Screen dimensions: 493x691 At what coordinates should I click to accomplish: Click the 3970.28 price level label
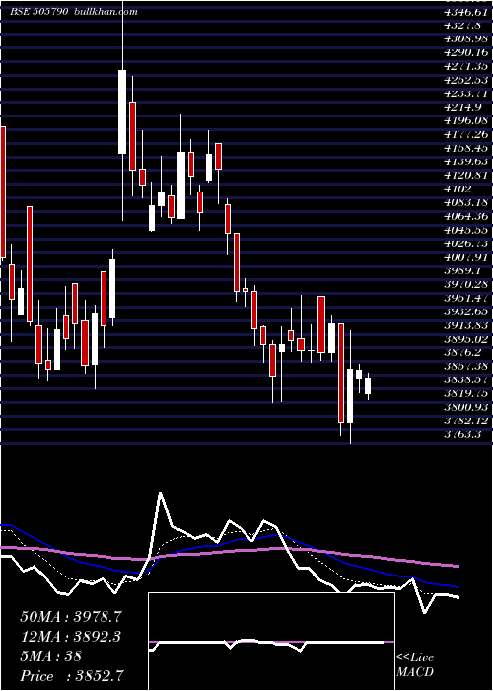pyautogui.click(x=468, y=284)
